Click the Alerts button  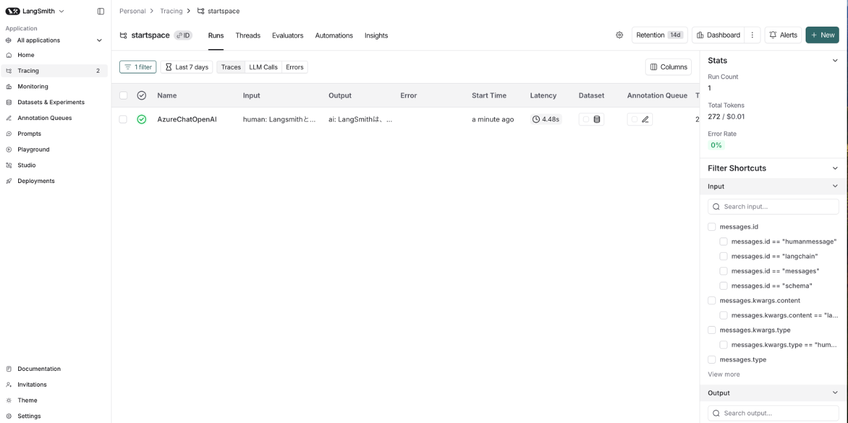tap(783, 35)
